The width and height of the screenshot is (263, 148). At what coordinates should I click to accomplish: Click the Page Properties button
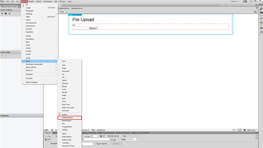click(102, 144)
